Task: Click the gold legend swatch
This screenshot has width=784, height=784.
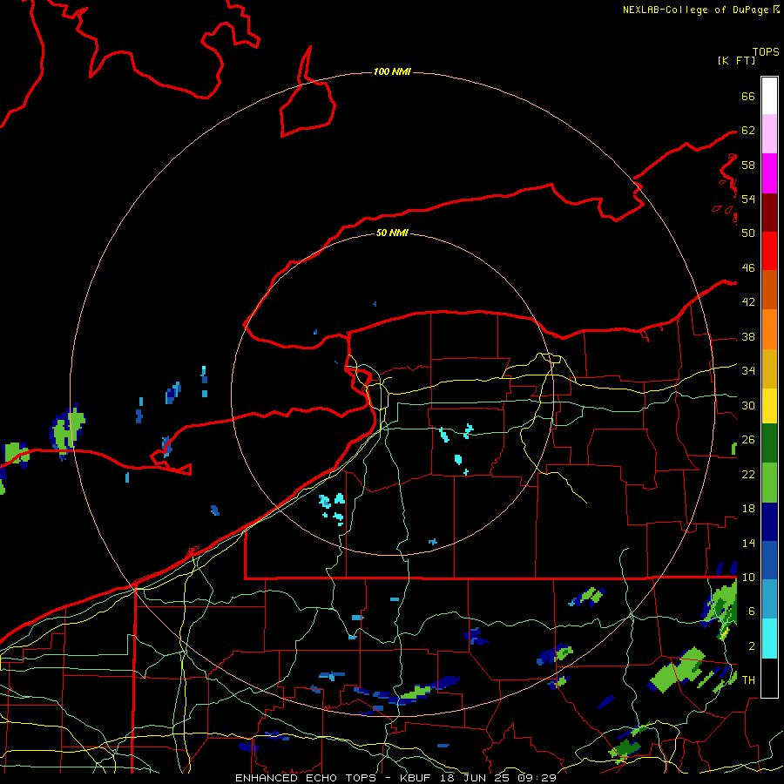Action: coord(769,368)
